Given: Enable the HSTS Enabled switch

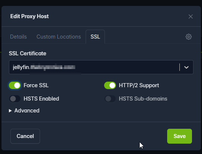Looking at the screenshot, I should click(15, 99).
